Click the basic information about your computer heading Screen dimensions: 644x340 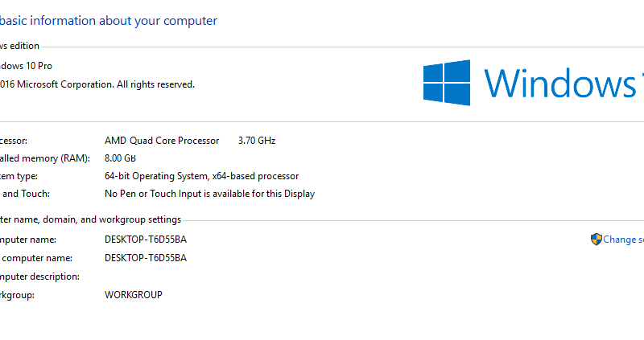coord(109,21)
